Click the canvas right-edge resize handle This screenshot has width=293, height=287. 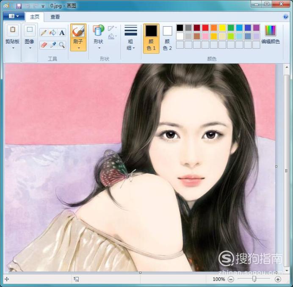tap(276, 166)
